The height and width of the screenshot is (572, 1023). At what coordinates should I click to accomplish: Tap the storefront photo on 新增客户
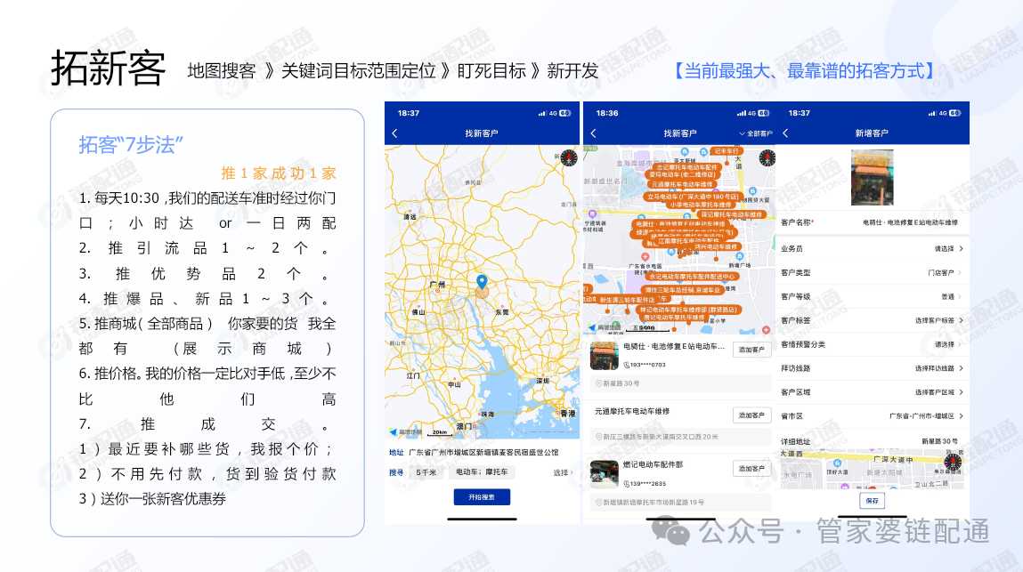(878, 178)
